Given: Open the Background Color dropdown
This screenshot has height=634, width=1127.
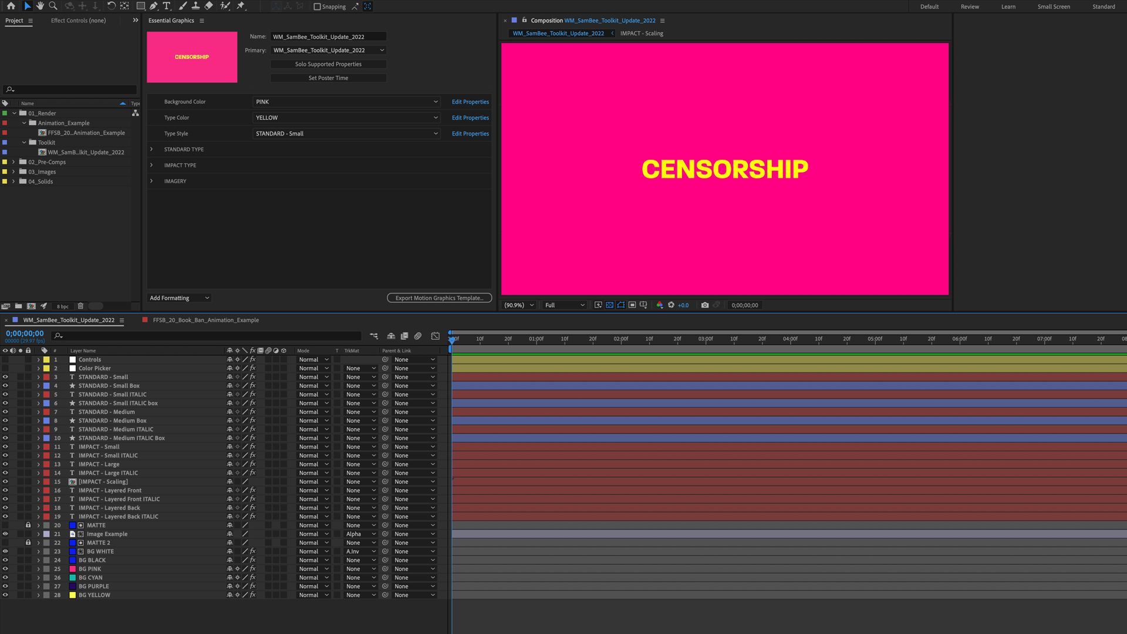Looking at the screenshot, I should click(346, 102).
